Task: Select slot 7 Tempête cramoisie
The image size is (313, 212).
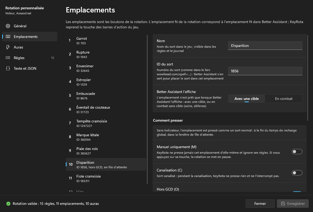Action: pos(106,123)
